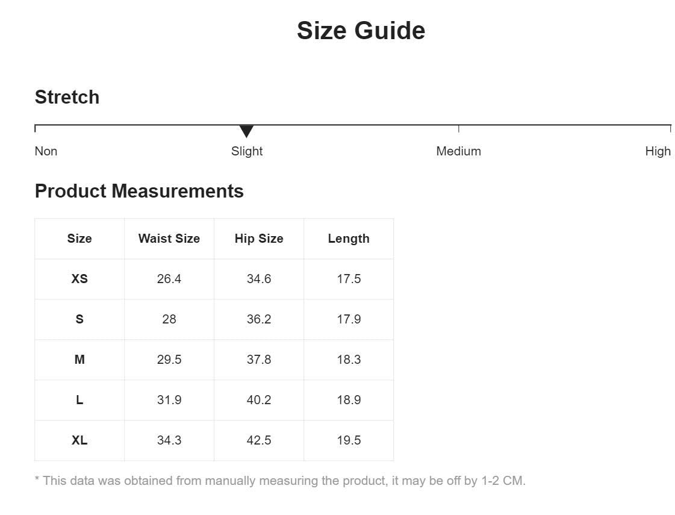The width and height of the screenshot is (675, 515).
Task: Click the XS size row label
Action: click(79, 279)
